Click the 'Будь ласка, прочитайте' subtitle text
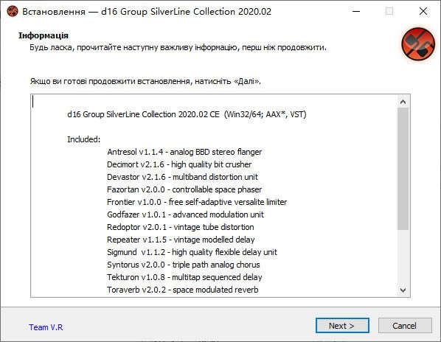The height and width of the screenshot is (342, 441). pyautogui.click(x=178, y=47)
